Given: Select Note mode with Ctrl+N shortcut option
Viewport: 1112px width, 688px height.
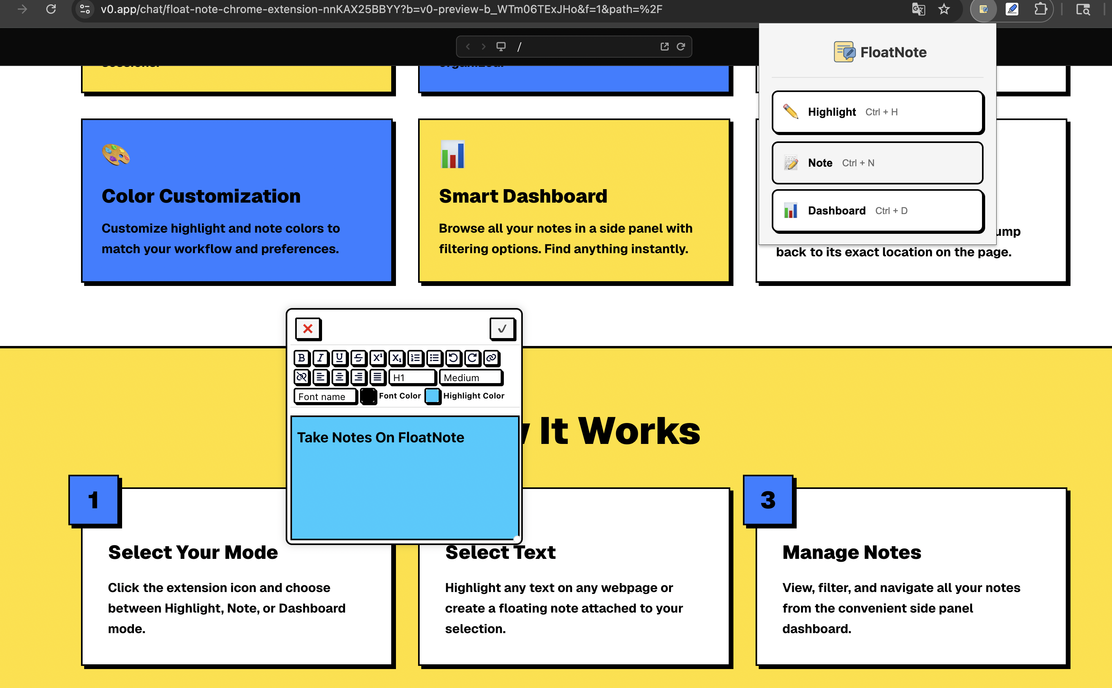Looking at the screenshot, I should point(877,163).
